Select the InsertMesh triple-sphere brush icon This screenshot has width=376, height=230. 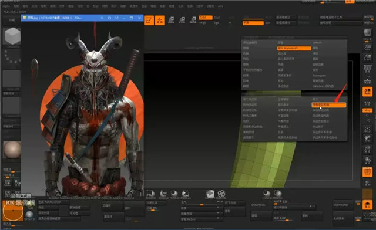[221, 194]
